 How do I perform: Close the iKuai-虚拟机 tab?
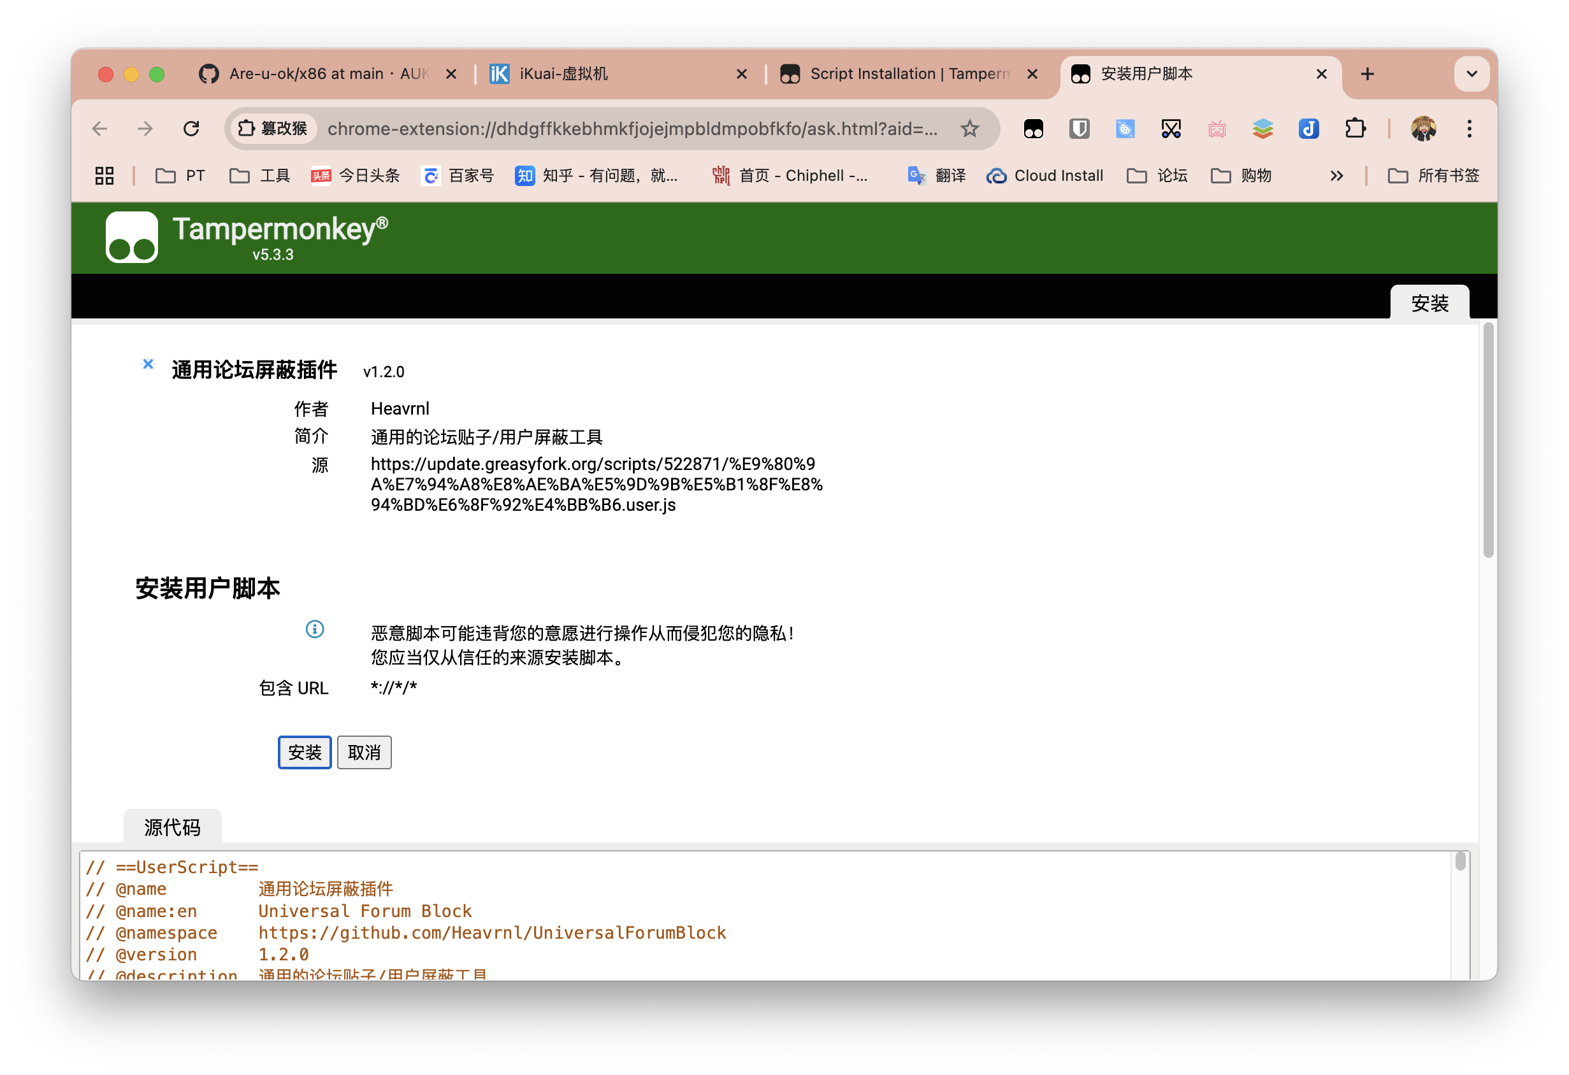(741, 74)
